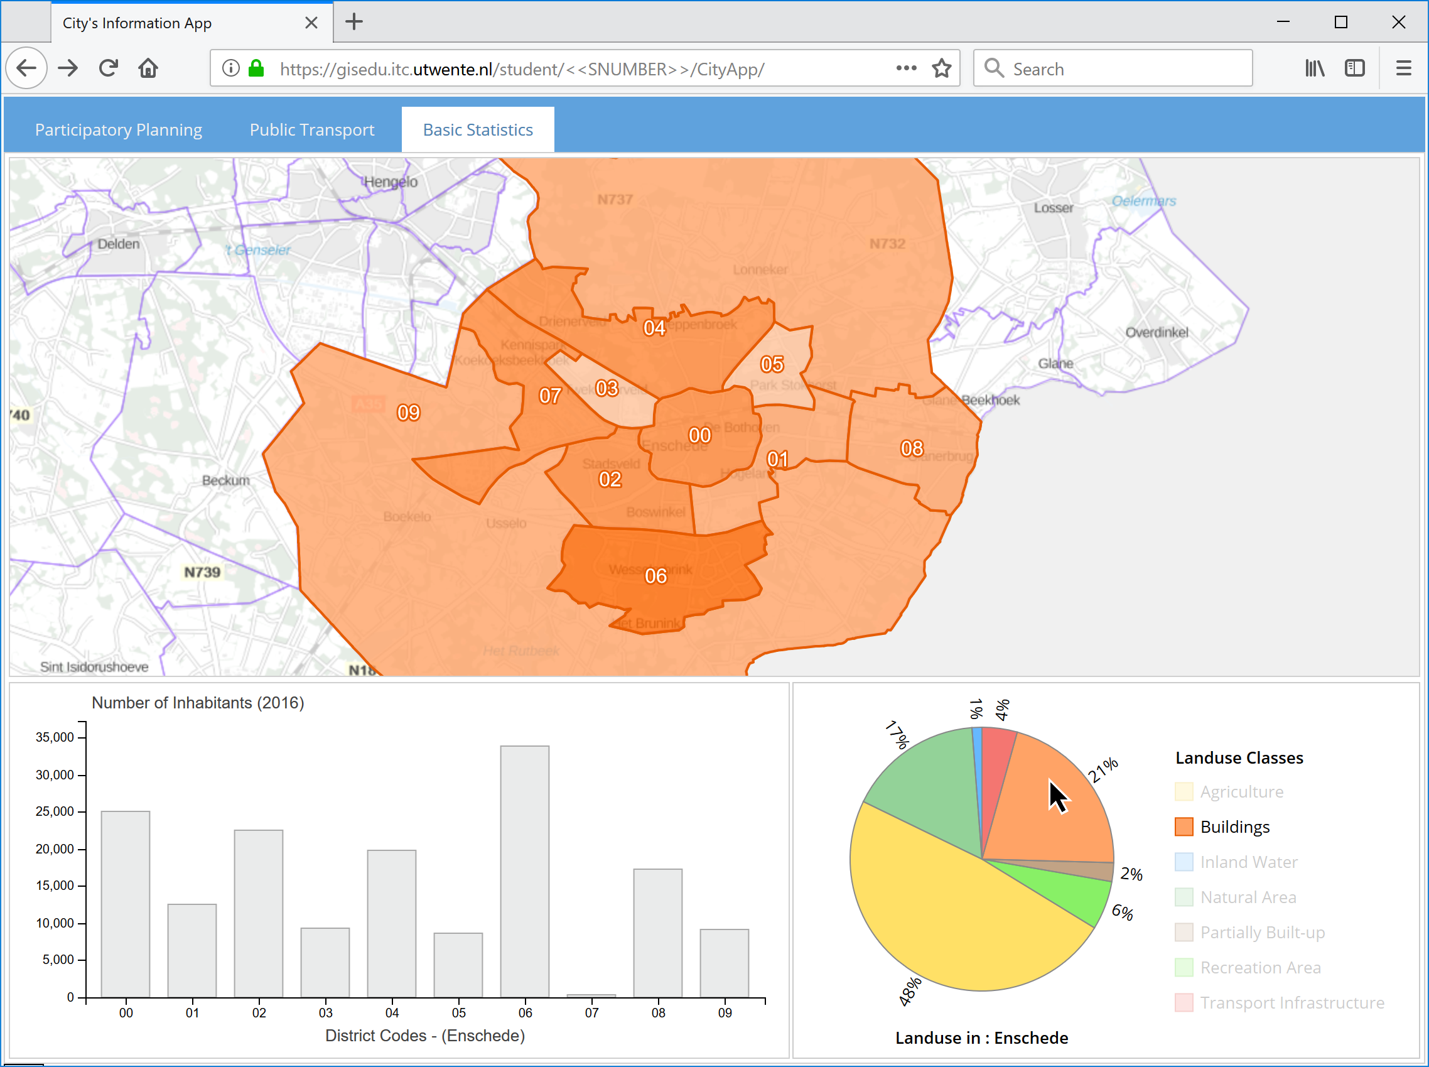Toggle the Buildings landuse legend swatch
Screen dimensions: 1429x1067
pyautogui.click(x=1184, y=826)
